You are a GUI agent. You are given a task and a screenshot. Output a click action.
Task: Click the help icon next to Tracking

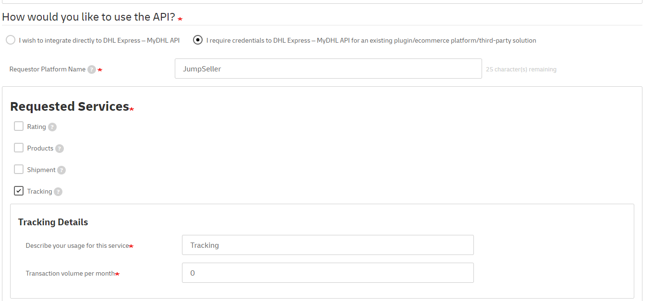coord(58,192)
